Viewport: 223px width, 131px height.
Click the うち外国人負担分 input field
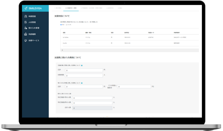click(x=134, y=86)
